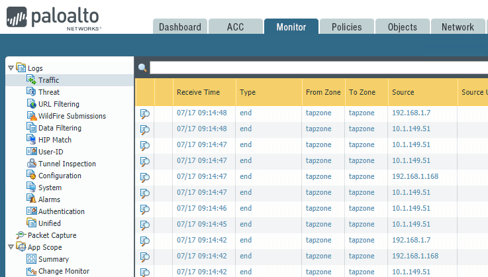Click the Logs folder icon
488x277 pixels.
point(21,68)
